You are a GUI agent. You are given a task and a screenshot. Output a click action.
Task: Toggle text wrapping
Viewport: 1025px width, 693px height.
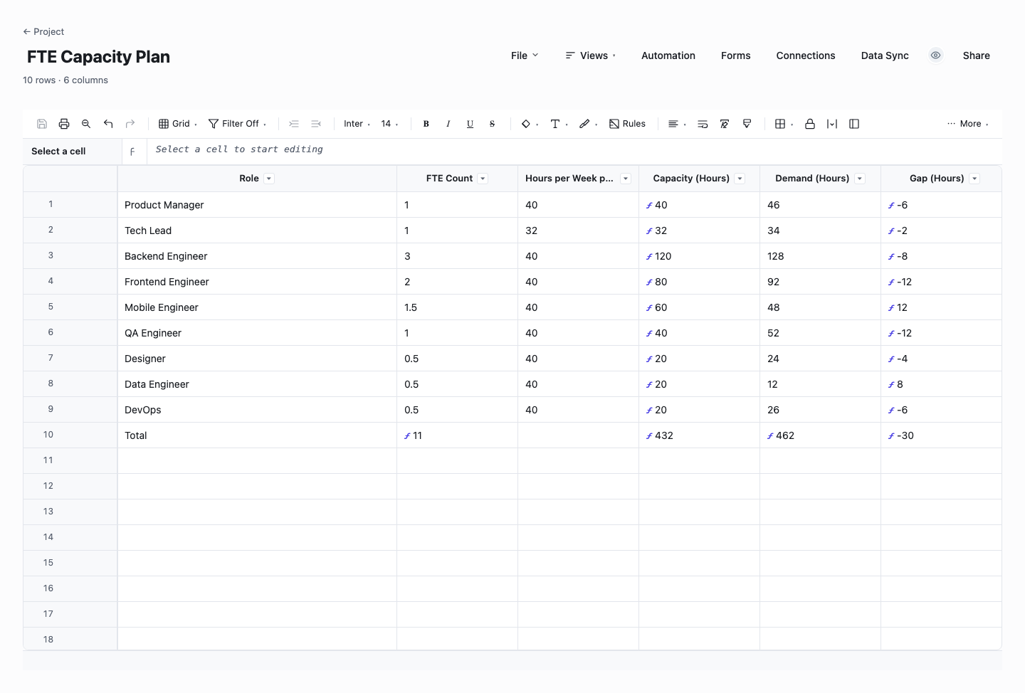point(703,124)
